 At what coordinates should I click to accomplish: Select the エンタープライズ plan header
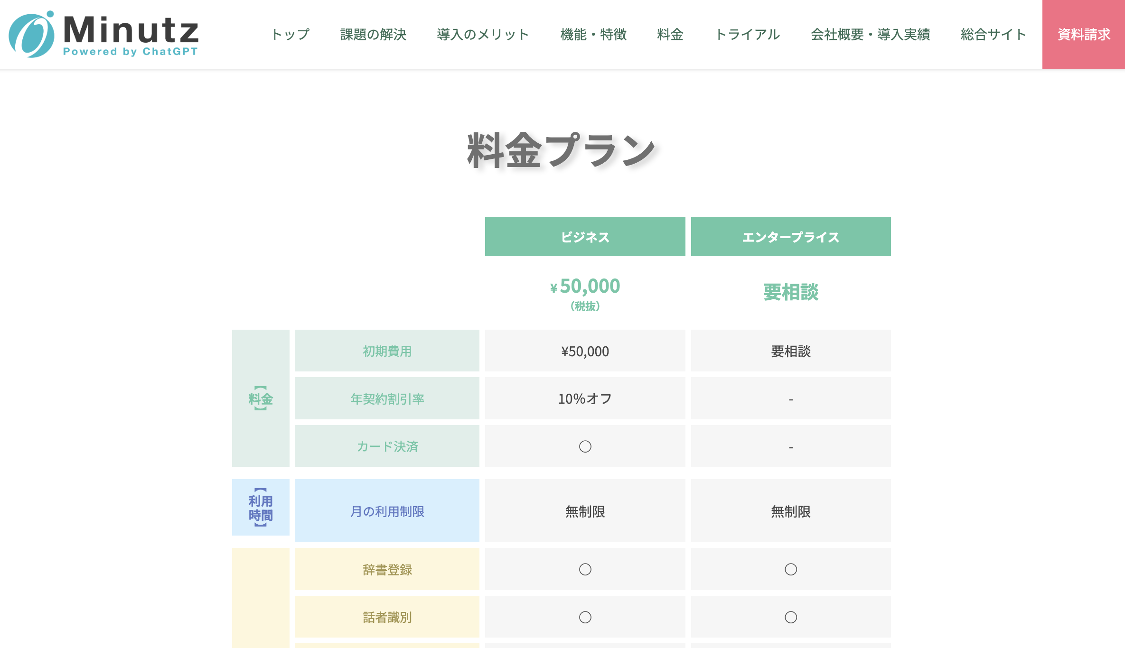pos(790,237)
